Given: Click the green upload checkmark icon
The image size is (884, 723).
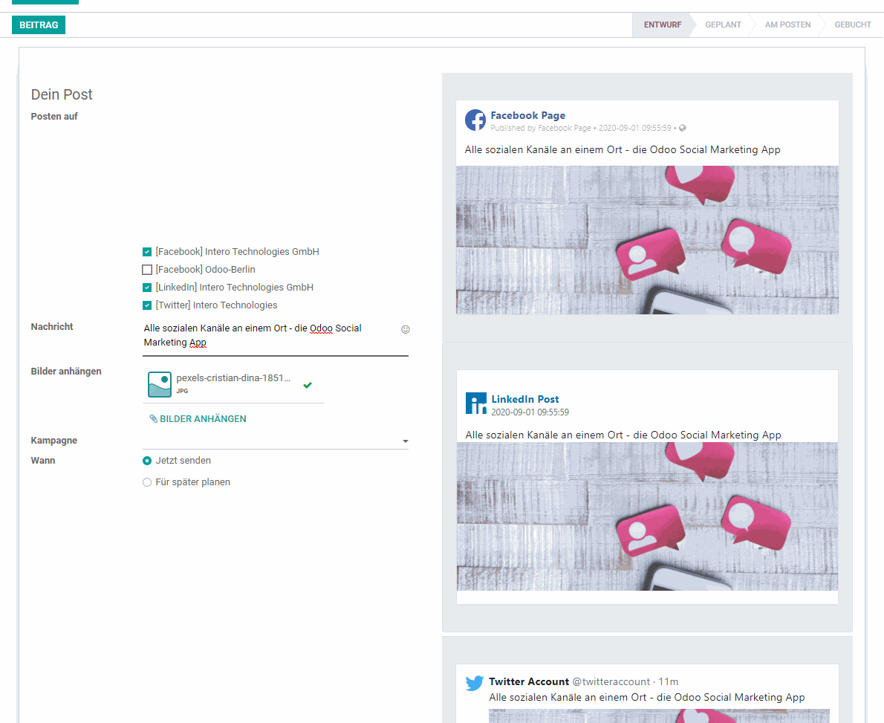Looking at the screenshot, I should [308, 385].
